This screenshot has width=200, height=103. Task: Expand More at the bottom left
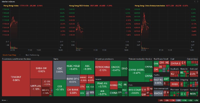pos(4,100)
